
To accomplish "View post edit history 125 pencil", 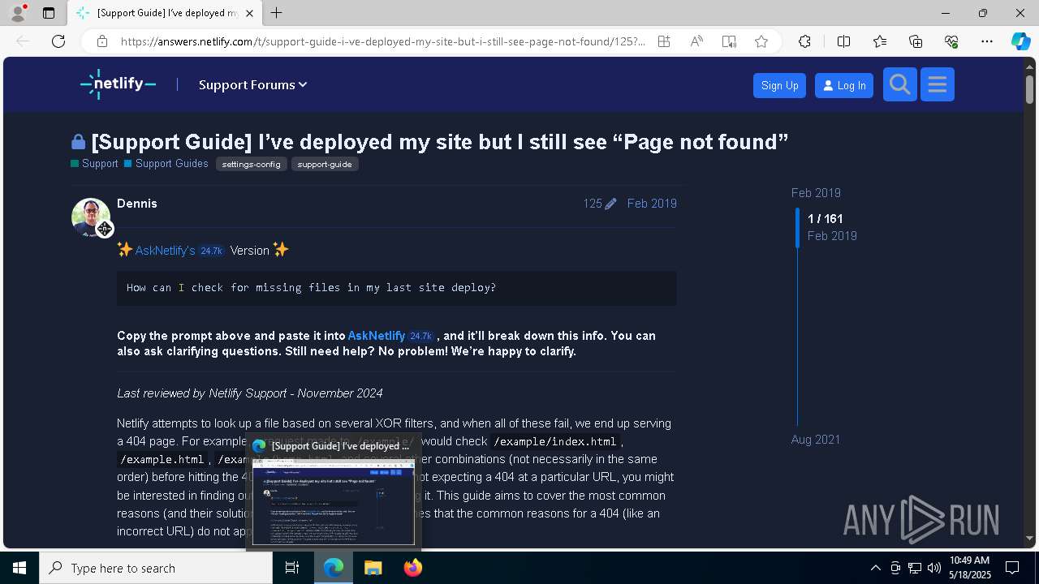I will tap(599, 204).
